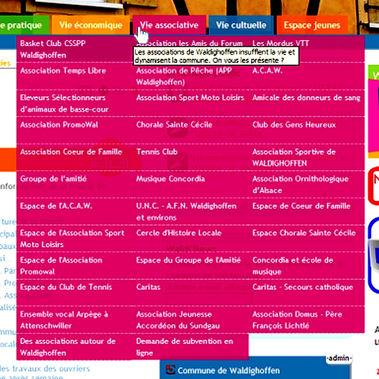Screen dimensions: 379x379
Task: Open Demande de subvention en ligne
Action: (185, 347)
